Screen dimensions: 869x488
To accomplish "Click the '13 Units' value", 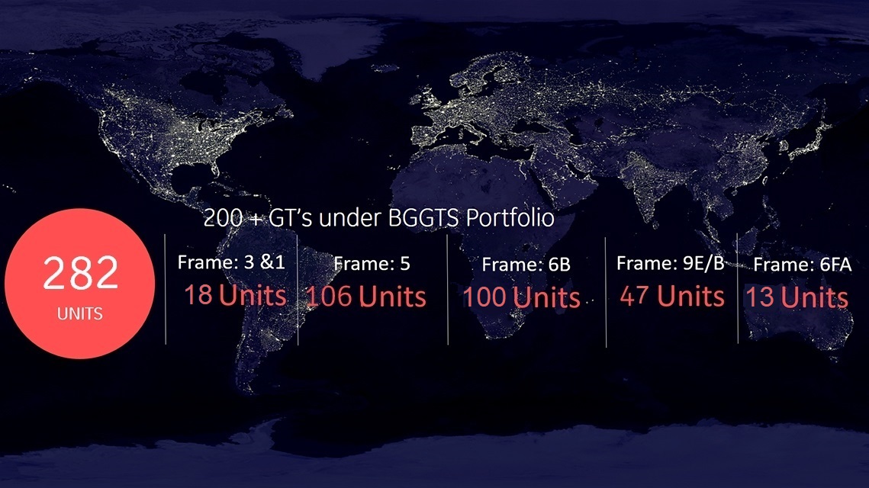I will pyautogui.click(x=797, y=297).
